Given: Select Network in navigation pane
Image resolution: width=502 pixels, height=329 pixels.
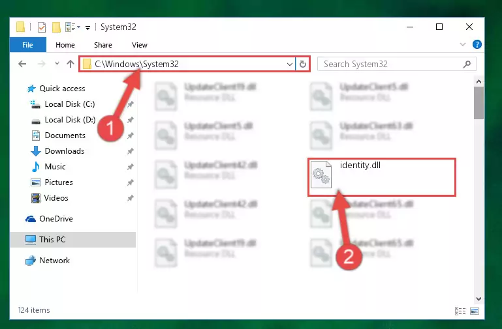Looking at the screenshot, I should [54, 261].
